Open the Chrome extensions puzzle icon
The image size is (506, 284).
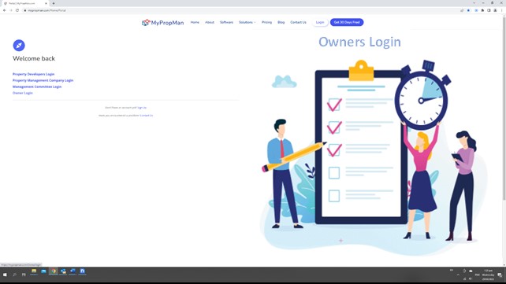483,10
